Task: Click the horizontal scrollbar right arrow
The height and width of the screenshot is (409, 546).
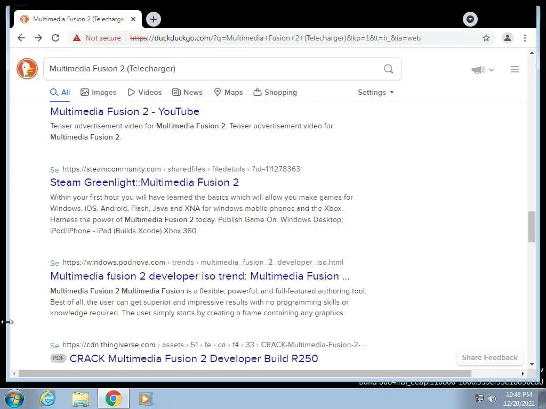Action: click(x=523, y=373)
